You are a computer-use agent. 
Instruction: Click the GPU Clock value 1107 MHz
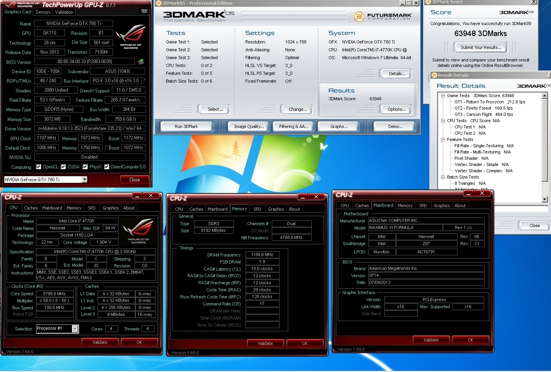click(47, 138)
